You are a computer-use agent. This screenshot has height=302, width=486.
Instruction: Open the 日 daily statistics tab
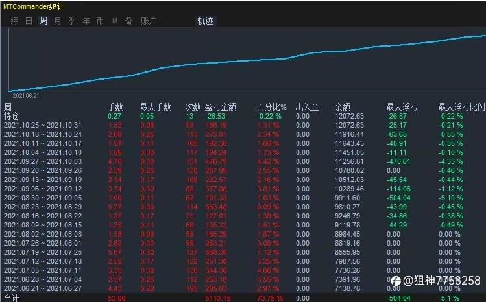pyautogui.click(x=29, y=21)
